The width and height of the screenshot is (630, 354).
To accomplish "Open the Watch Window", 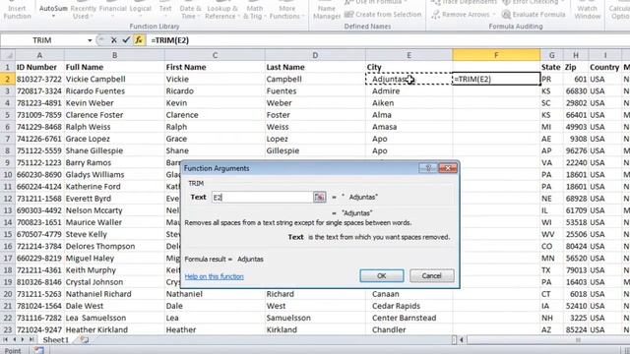I will (587, 11).
